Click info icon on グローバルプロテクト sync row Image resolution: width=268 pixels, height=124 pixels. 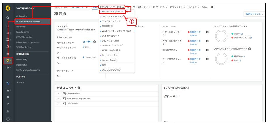(207, 41)
